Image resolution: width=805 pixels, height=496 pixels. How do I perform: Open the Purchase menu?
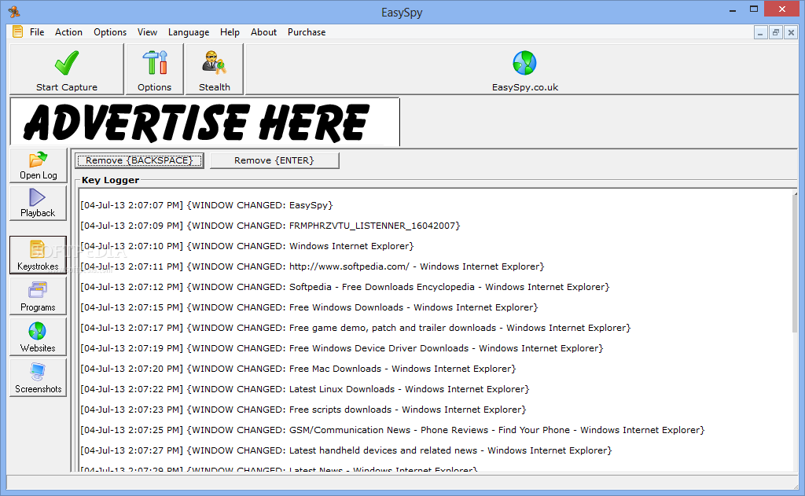point(307,31)
